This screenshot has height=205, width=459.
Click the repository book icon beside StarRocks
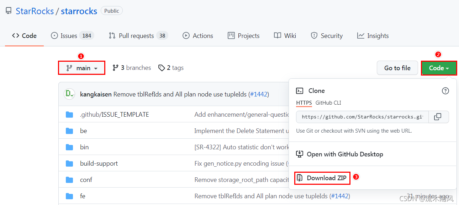[9, 11]
